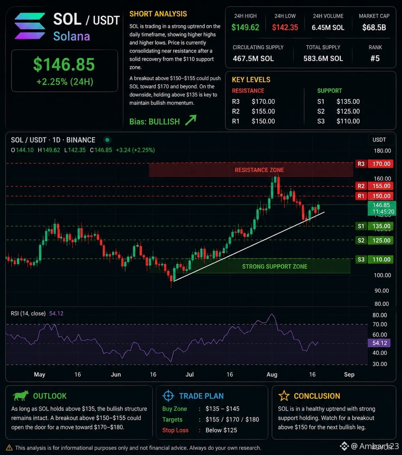Click the bull icon next to OUTLOOK

20,396
